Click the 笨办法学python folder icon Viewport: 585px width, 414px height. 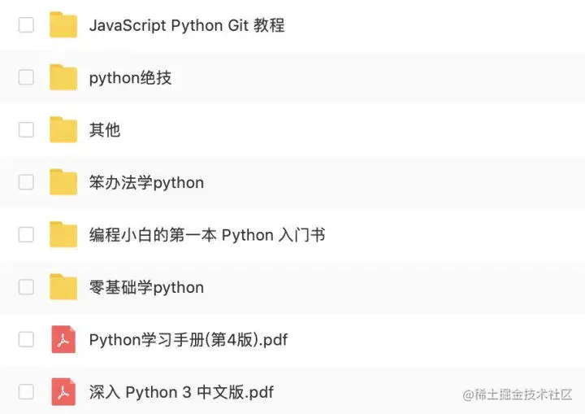click(x=63, y=182)
